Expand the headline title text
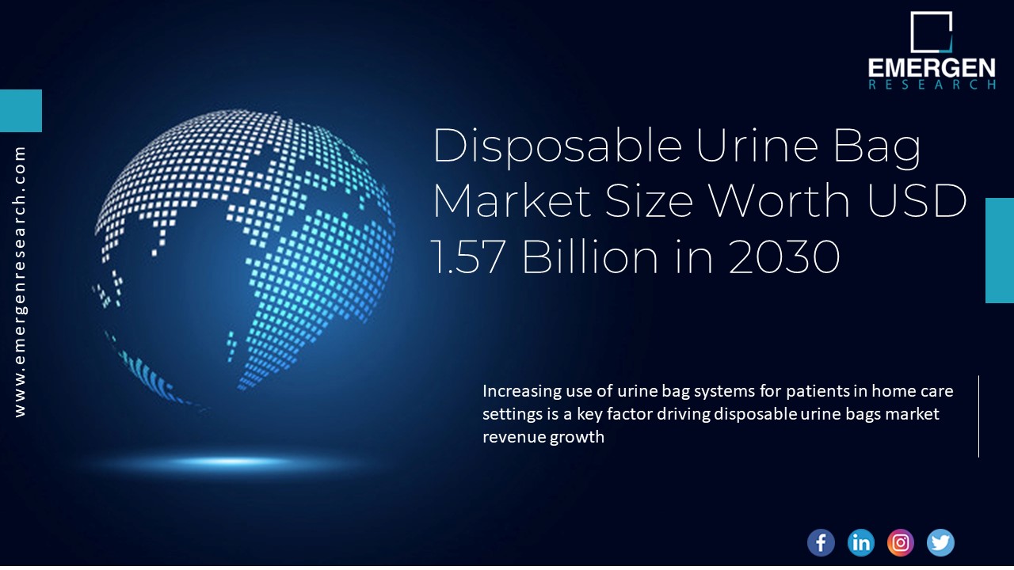Screen dimensions: 1014x570 697,200
